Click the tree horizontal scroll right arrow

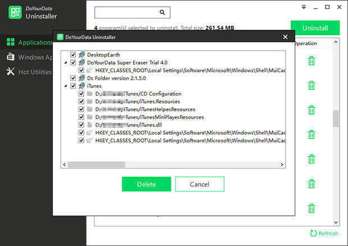tap(282, 165)
